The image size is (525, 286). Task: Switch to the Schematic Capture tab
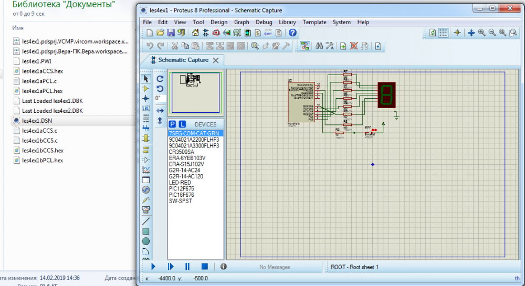183,60
